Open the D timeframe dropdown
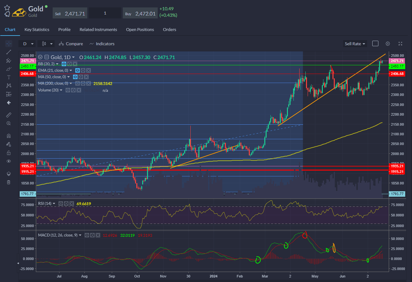This screenshot has height=282, width=412. (27, 44)
